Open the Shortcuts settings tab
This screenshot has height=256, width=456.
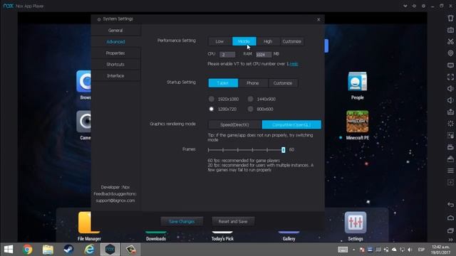coord(115,65)
